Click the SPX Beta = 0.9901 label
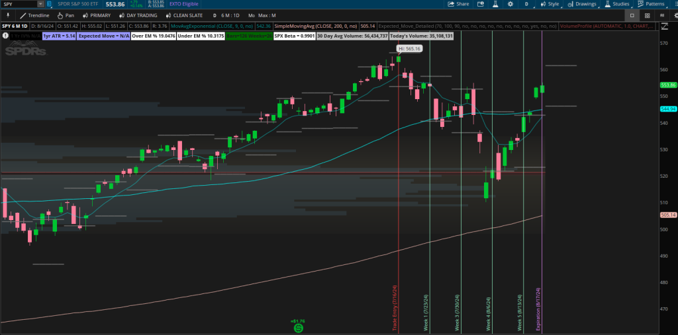678x335 pixels. 294,36
